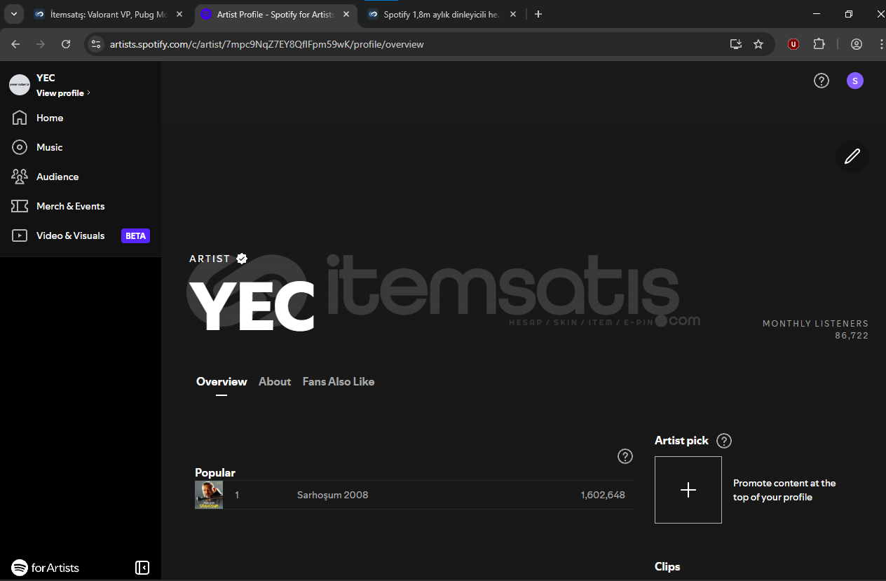Collapse the sidebar using the panel icon
This screenshot has width=886, height=581.
coord(142,567)
